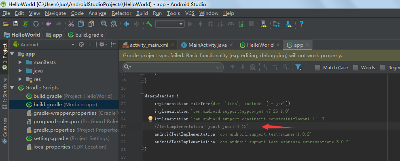Image resolution: width=400 pixels, height=161 pixels.
Task: Collapse the app module tree node
Action: tap(12, 54)
